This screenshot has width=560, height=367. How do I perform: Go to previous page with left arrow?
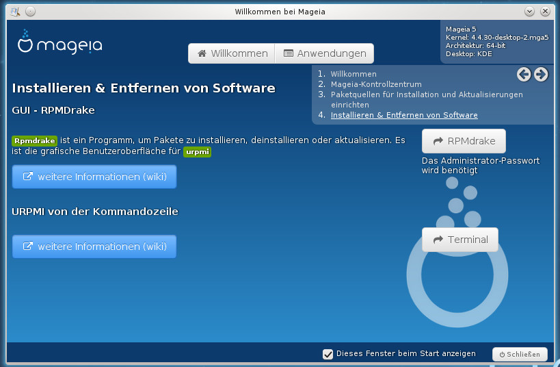(x=524, y=75)
